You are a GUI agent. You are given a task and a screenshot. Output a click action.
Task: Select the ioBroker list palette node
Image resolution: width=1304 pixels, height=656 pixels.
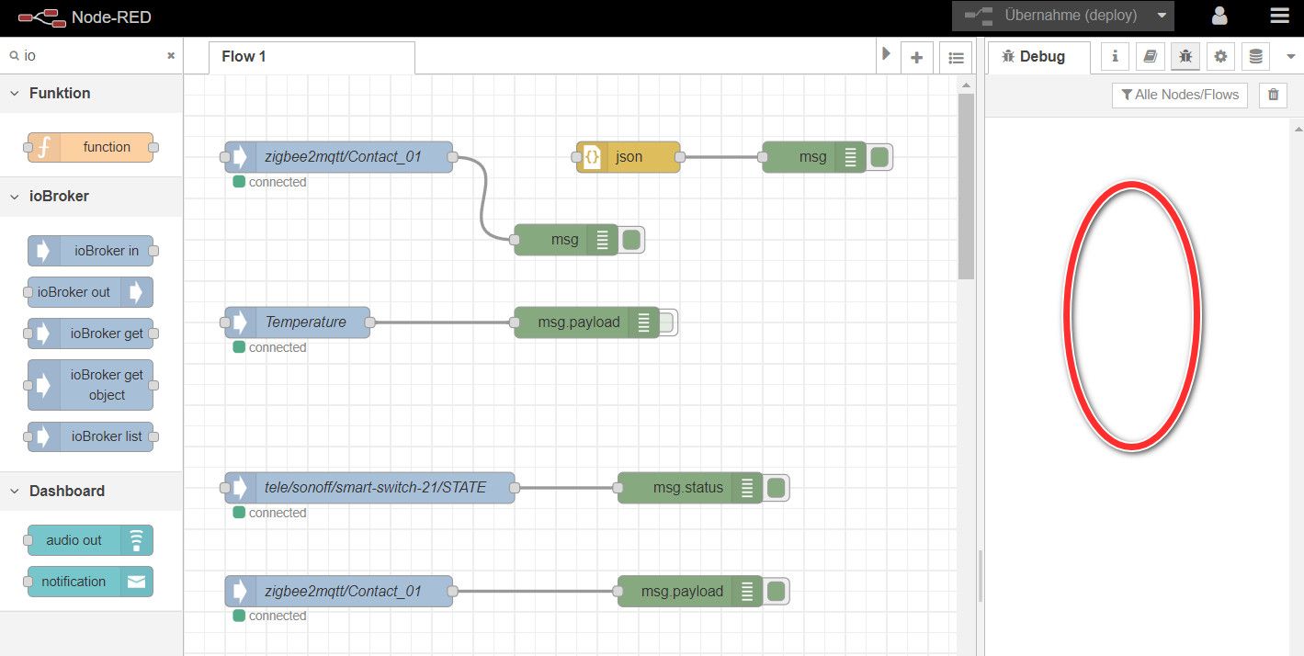pyautogui.click(x=90, y=436)
